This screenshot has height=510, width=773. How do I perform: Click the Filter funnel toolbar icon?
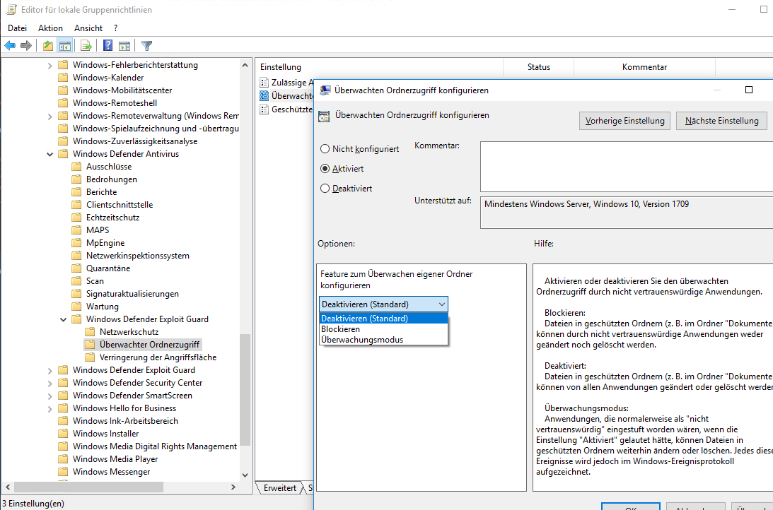pyautogui.click(x=146, y=46)
